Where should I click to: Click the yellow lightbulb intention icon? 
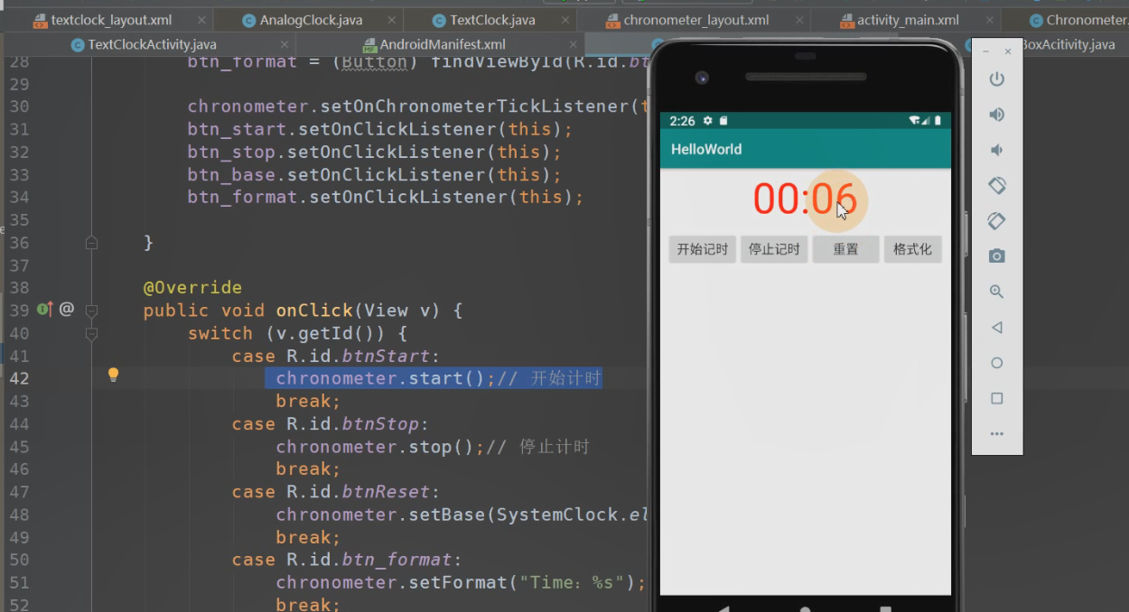click(114, 375)
